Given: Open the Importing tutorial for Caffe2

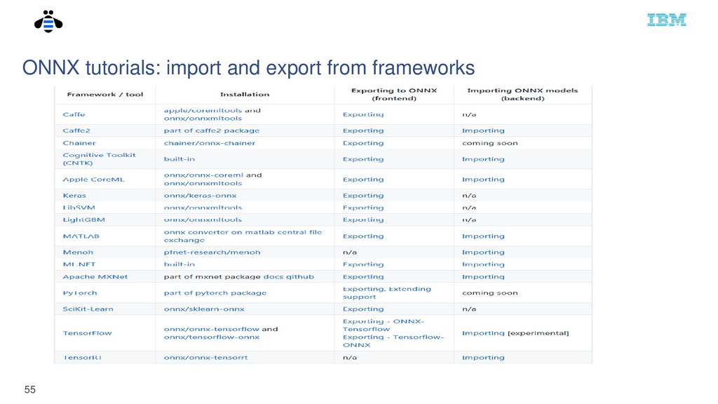Looking at the screenshot, I should tap(483, 130).
